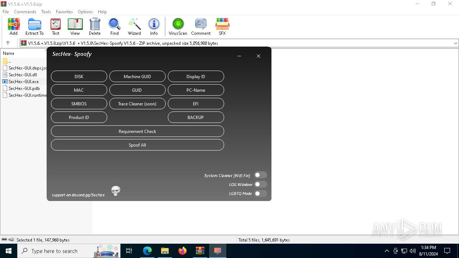Expand the archive path dropdown

(455, 43)
